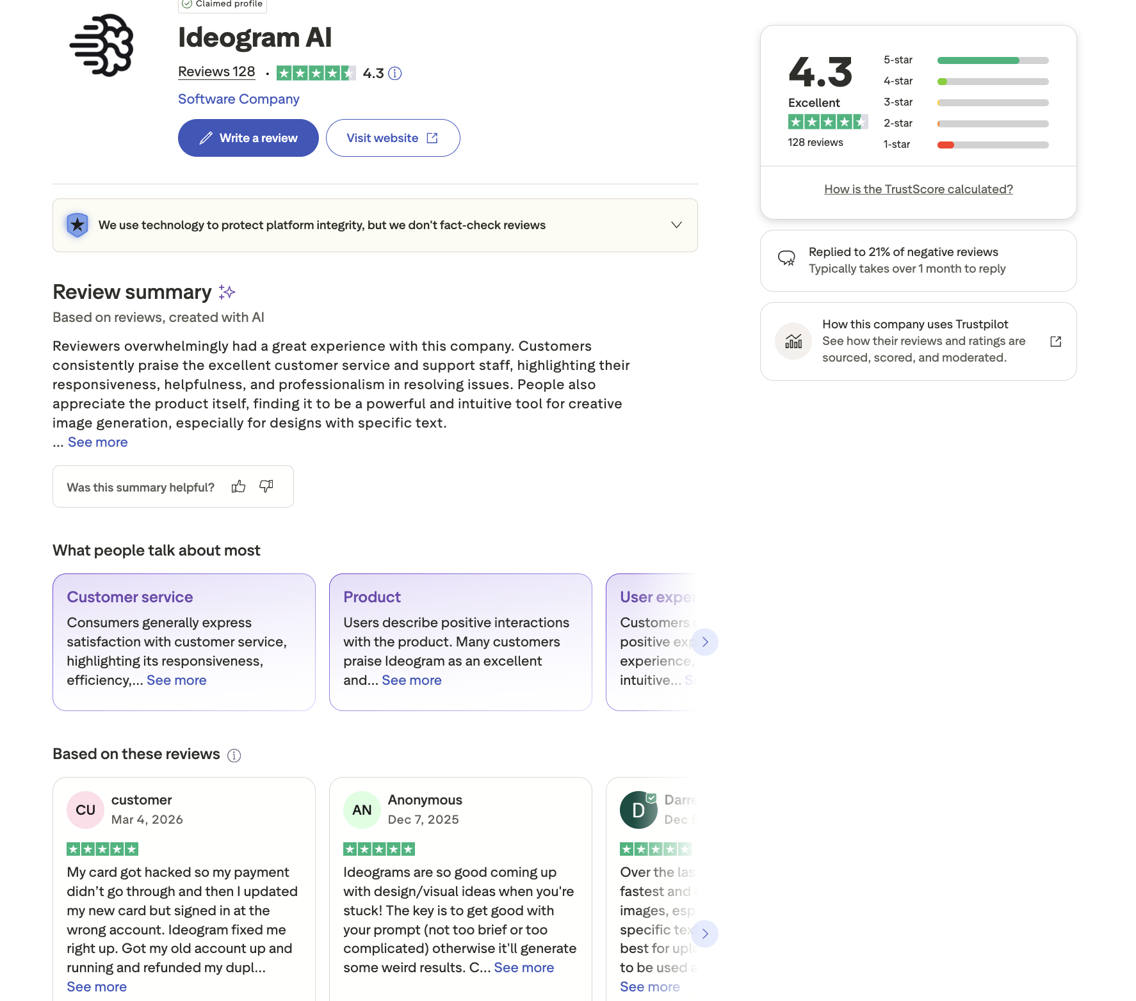This screenshot has height=1001, width=1136.
Task: Collapse the platform integrity banner chevron
Action: (x=674, y=225)
